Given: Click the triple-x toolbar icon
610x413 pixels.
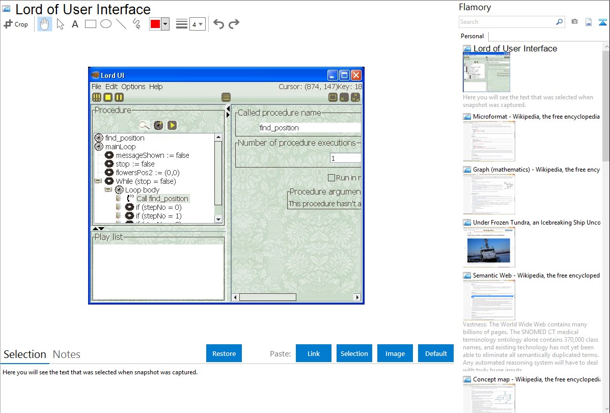Looking at the screenshot, I should coord(355,98).
